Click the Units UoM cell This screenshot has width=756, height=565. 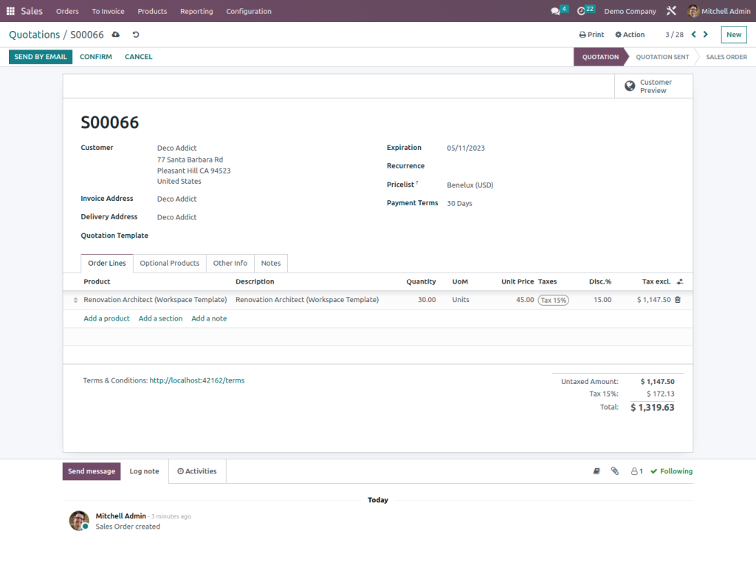pyautogui.click(x=461, y=300)
